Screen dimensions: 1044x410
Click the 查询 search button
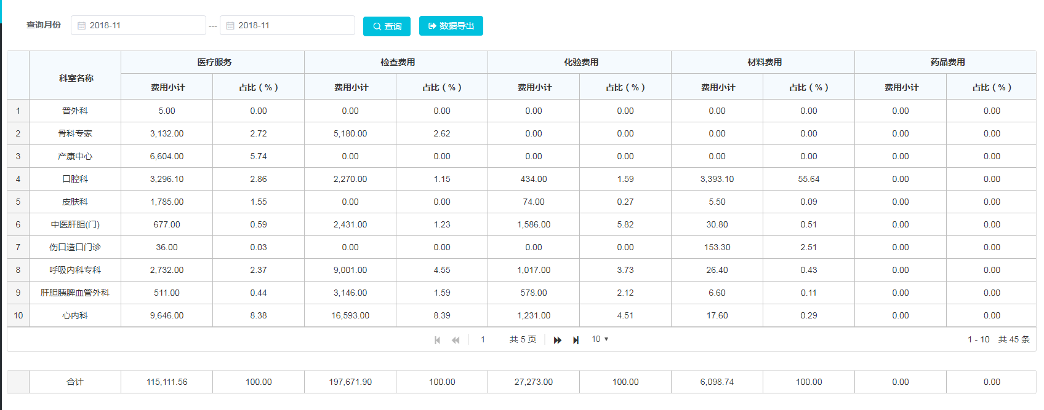387,26
